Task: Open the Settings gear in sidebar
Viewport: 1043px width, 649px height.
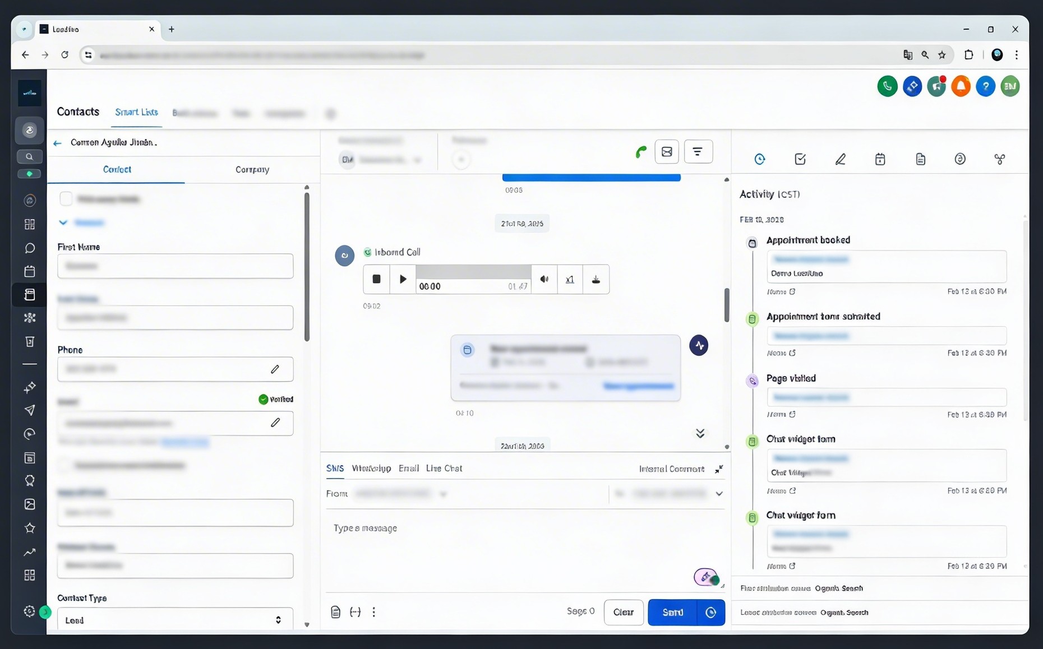Action: 30,611
